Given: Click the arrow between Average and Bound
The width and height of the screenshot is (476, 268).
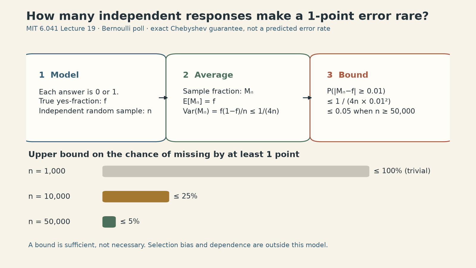Looking at the screenshot, I should 307,98.
